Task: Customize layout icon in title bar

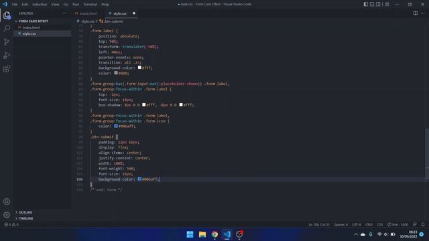Action: point(387,4)
